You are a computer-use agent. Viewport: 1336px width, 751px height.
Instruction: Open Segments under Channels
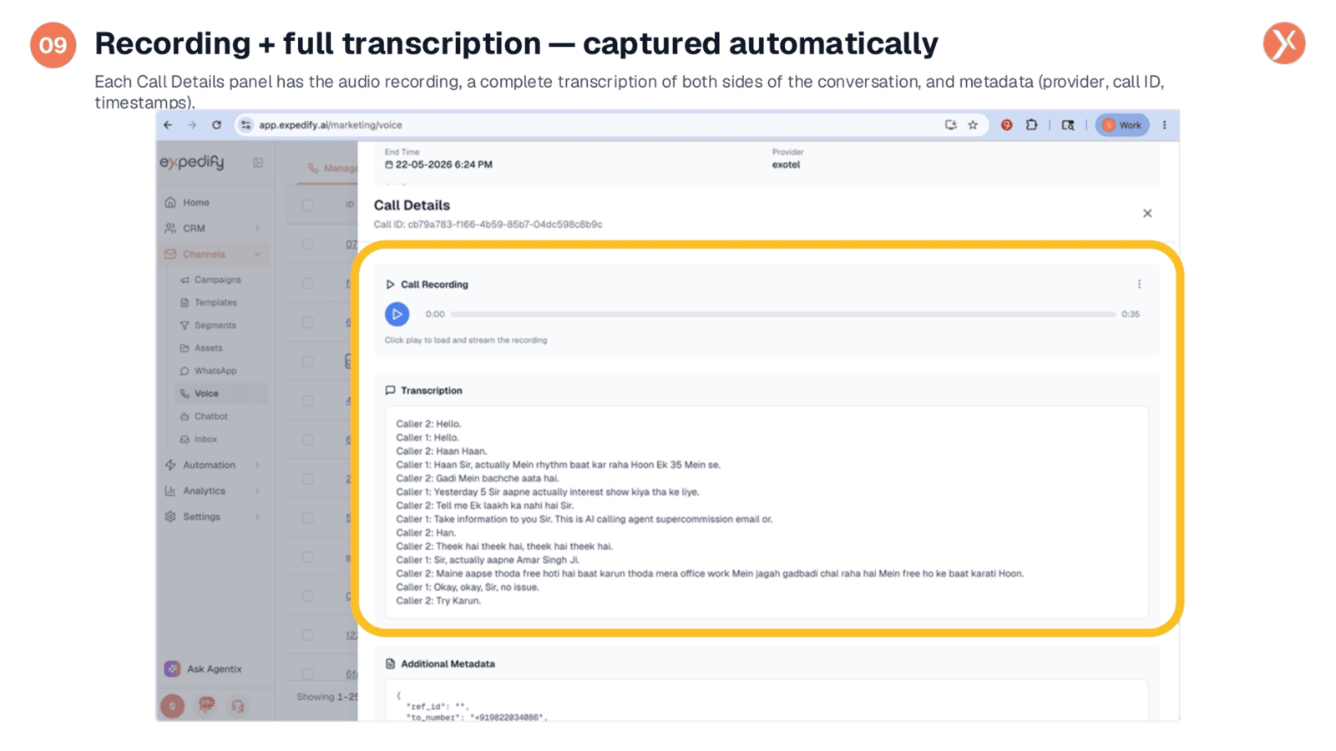coord(215,325)
